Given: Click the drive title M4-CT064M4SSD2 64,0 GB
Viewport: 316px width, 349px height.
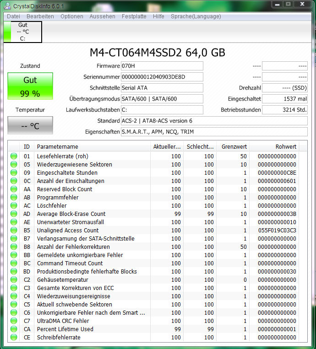Looking at the screenshot, I should click(158, 53).
